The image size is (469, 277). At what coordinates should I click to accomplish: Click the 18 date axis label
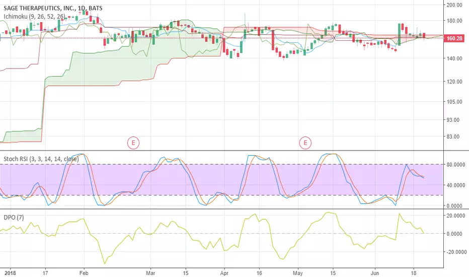[x=414, y=273]
